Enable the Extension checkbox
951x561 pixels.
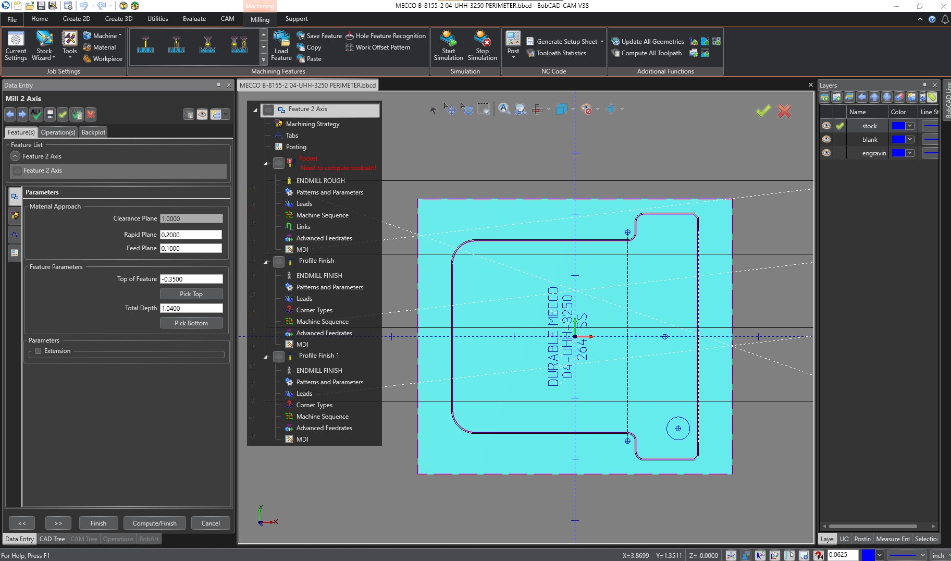click(x=38, y=351)
